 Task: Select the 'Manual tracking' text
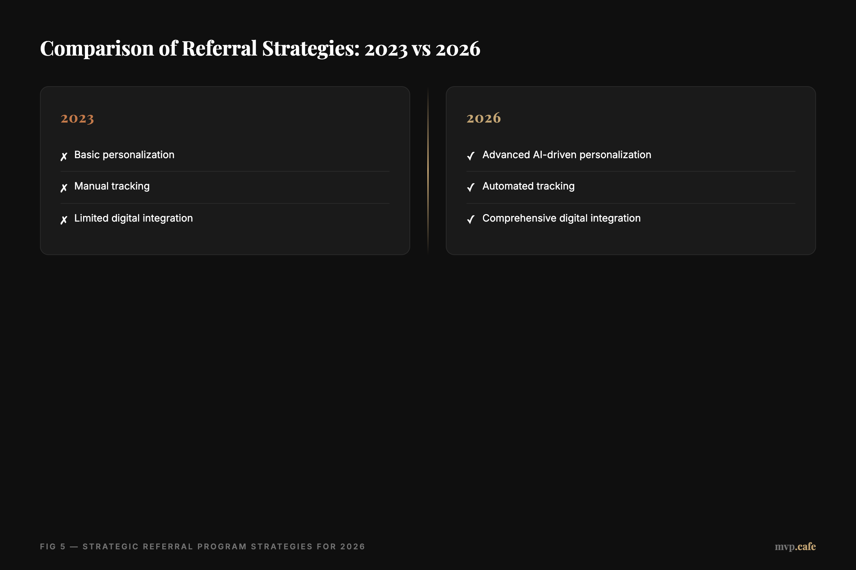112,186
